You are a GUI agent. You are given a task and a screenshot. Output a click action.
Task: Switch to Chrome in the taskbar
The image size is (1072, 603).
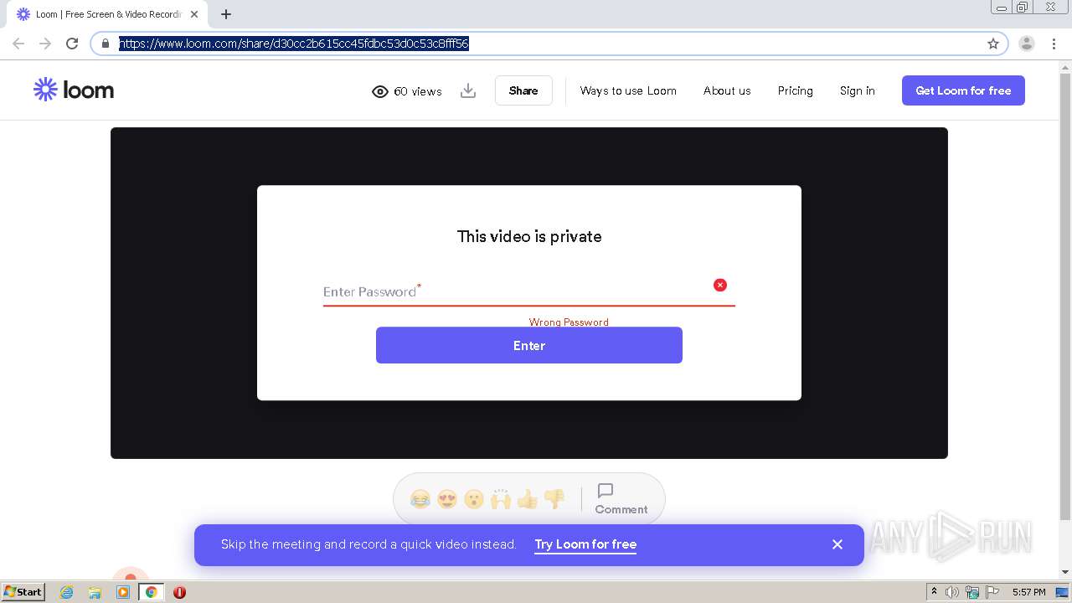(x=152, y=592)
